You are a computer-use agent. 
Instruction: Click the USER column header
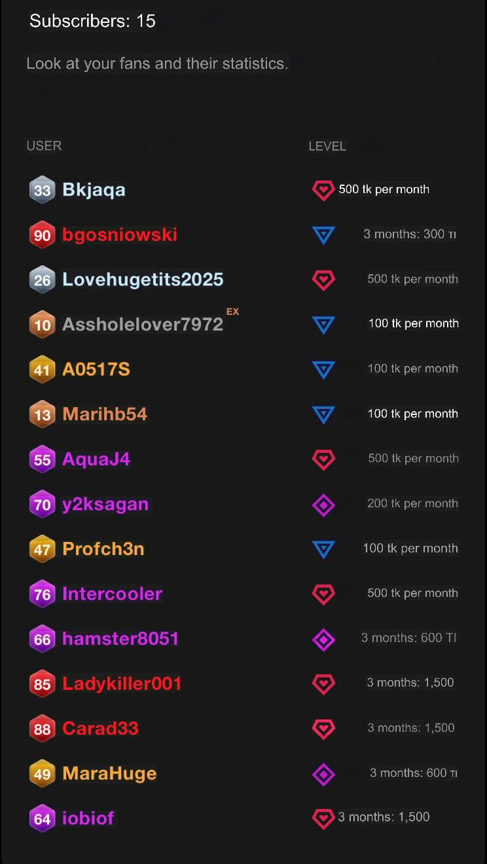(44, 146)
